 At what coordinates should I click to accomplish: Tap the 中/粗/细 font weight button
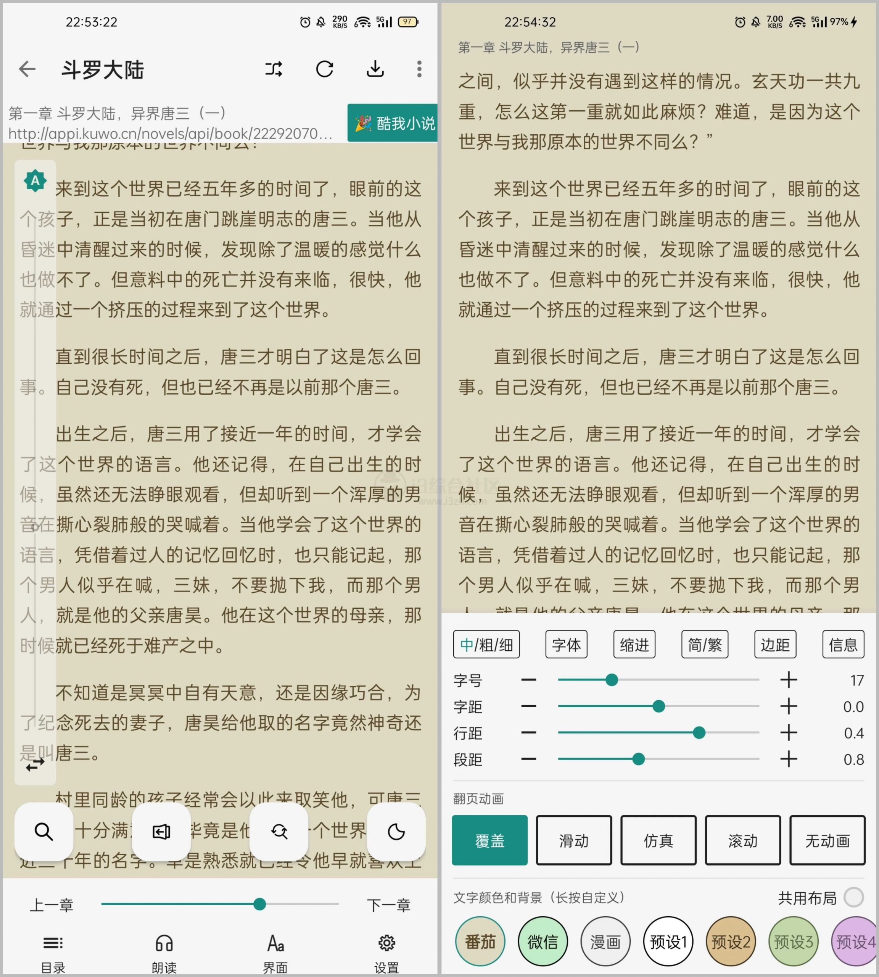(x=486, y=644)
